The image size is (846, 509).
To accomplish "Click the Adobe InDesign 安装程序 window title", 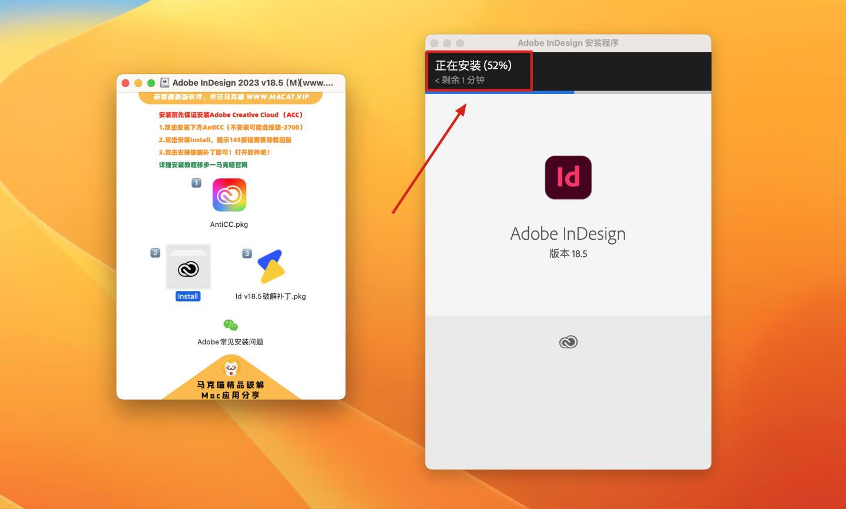I will coord(568,43).
